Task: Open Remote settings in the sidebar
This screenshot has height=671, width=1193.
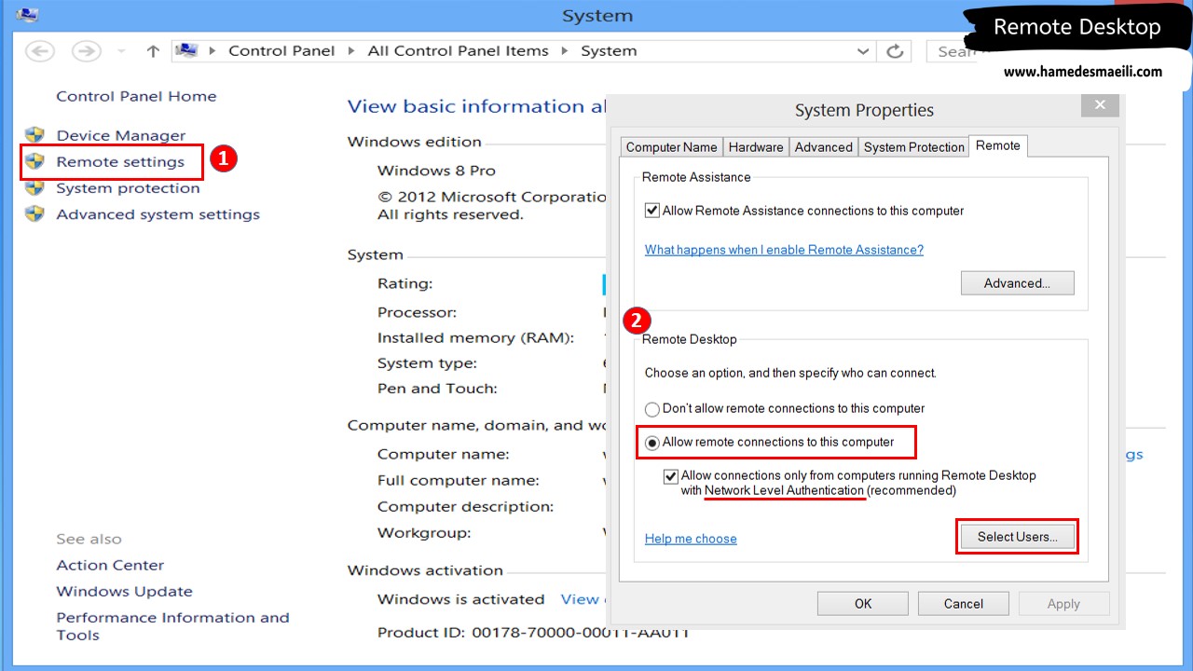Action: click(x=120, y=161)
